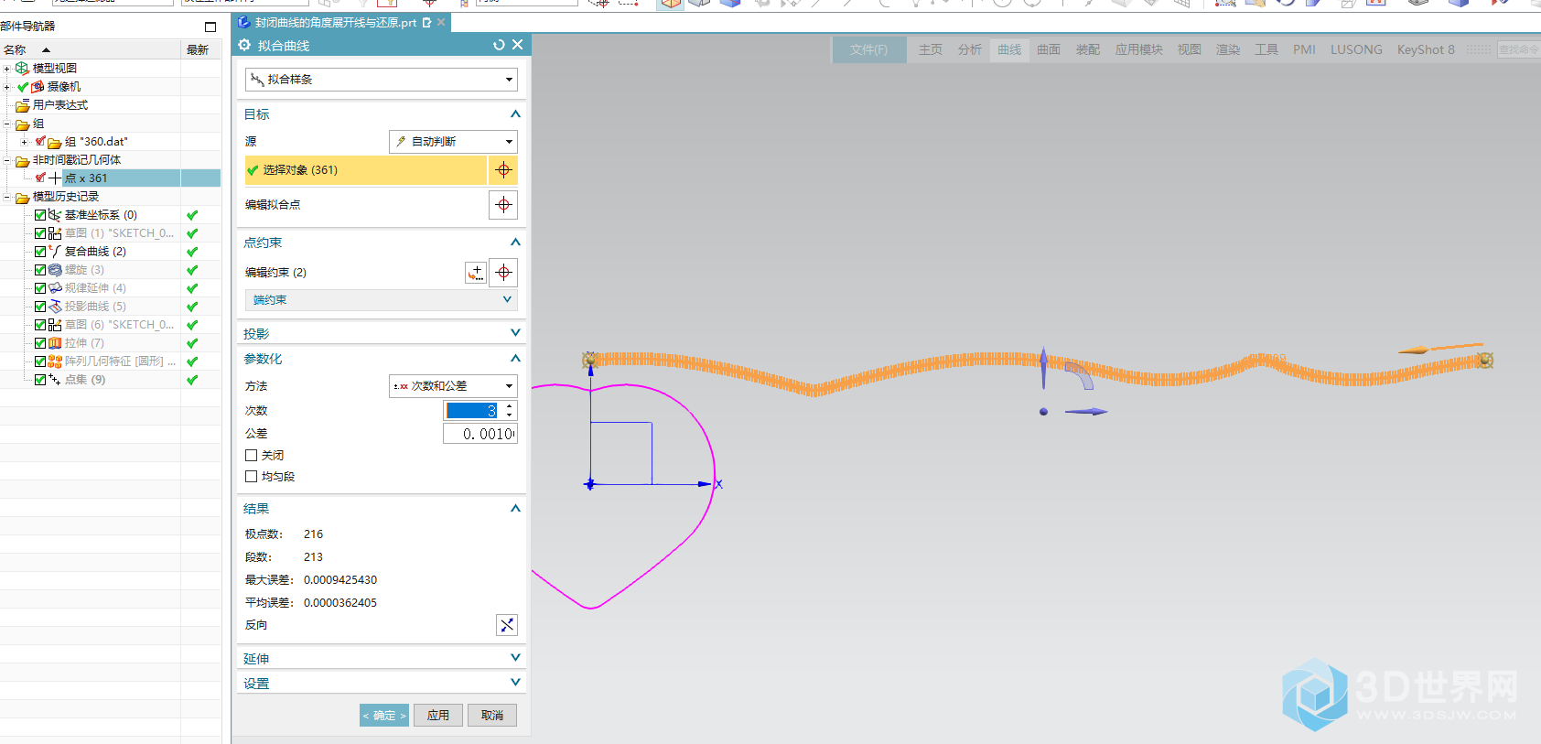Toggle the 均匀段 checkbox
Image resolution: width=1541 pixels, height=744 pixels.
pyautogui.click(x=251, y=477)
